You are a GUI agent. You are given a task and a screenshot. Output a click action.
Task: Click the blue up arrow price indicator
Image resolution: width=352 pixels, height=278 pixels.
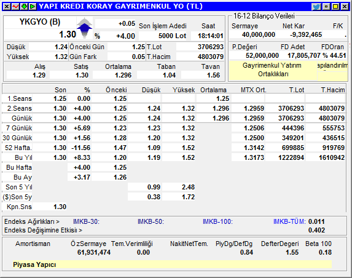tap(84, 28)
